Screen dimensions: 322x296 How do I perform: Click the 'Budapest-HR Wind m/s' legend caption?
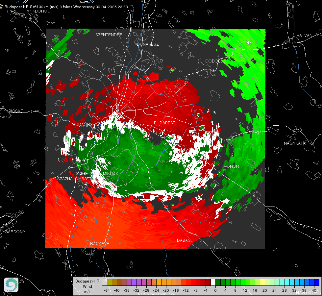click(x=87, y=286)
